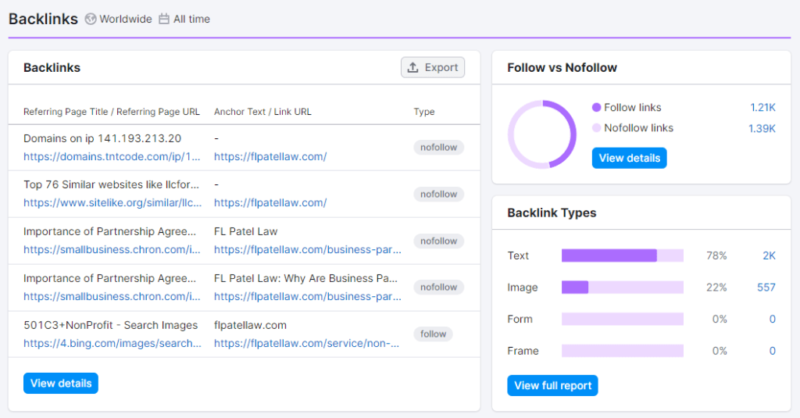Click the Form backlinks count 0
The height and width of the screenshot is (418, 800).
click(x=773, y=319)
